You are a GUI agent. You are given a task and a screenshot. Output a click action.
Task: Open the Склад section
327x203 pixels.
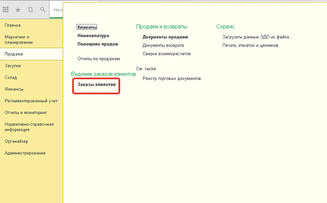[11, 77]
